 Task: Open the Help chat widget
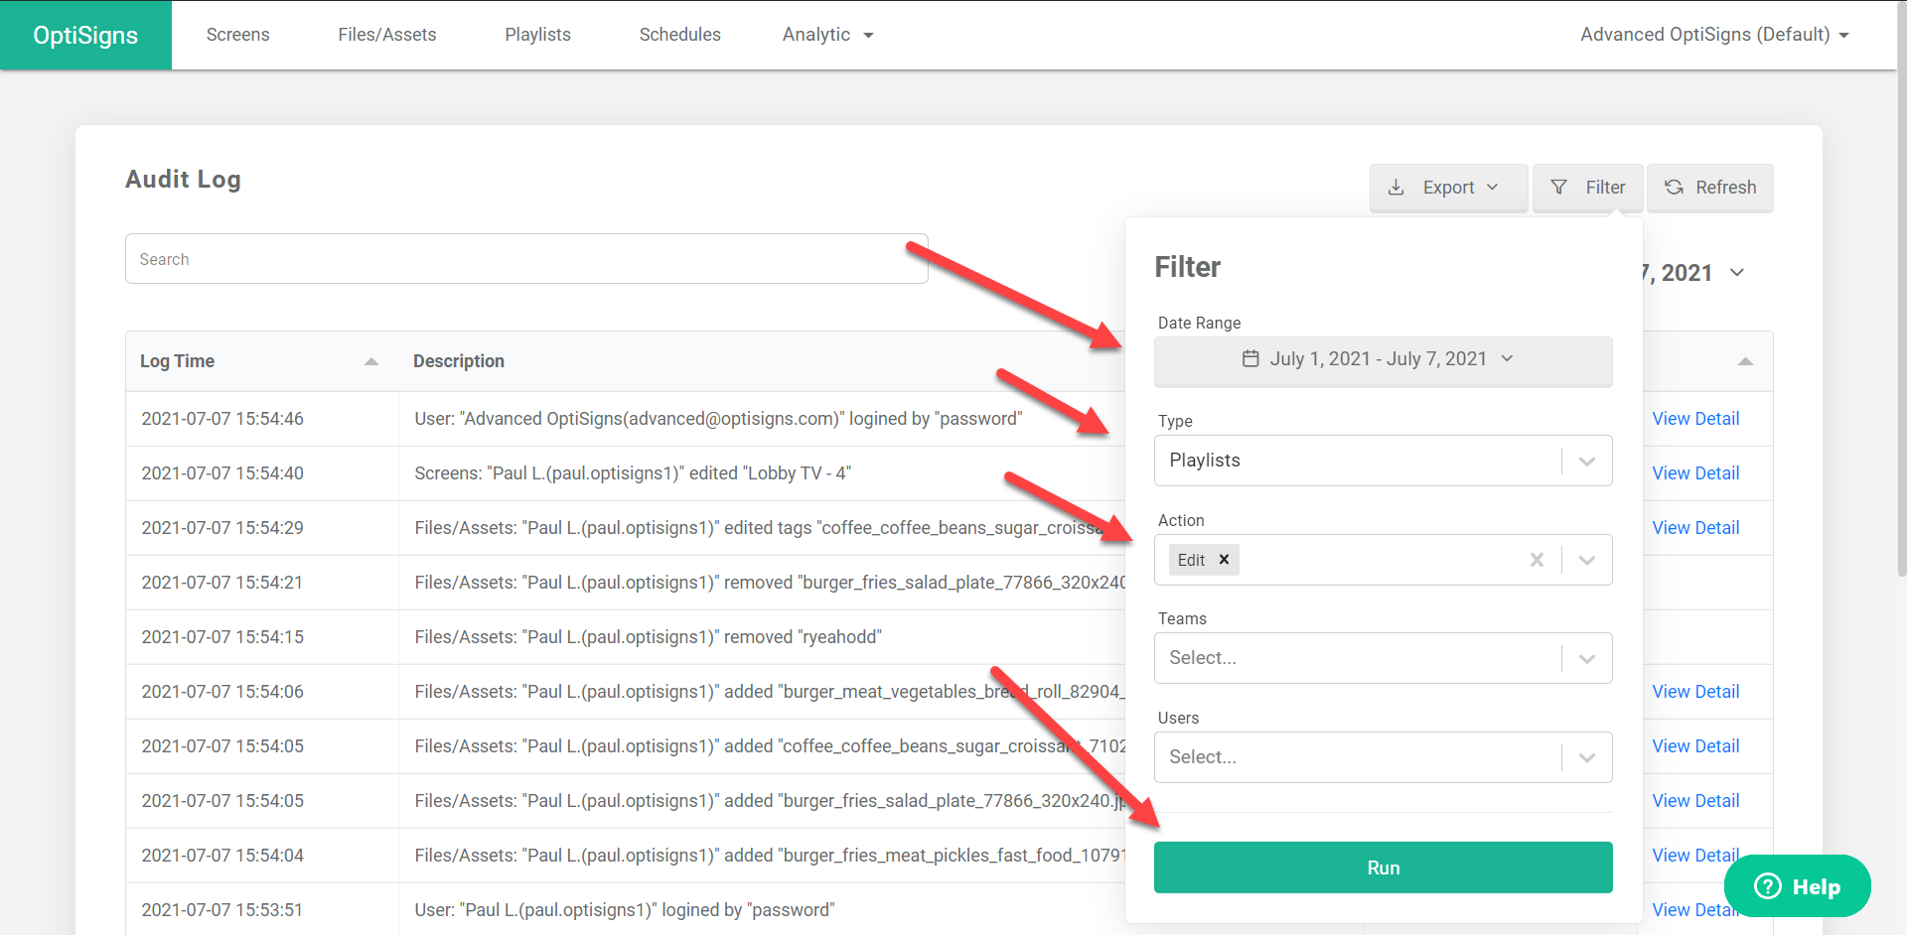1797,886
